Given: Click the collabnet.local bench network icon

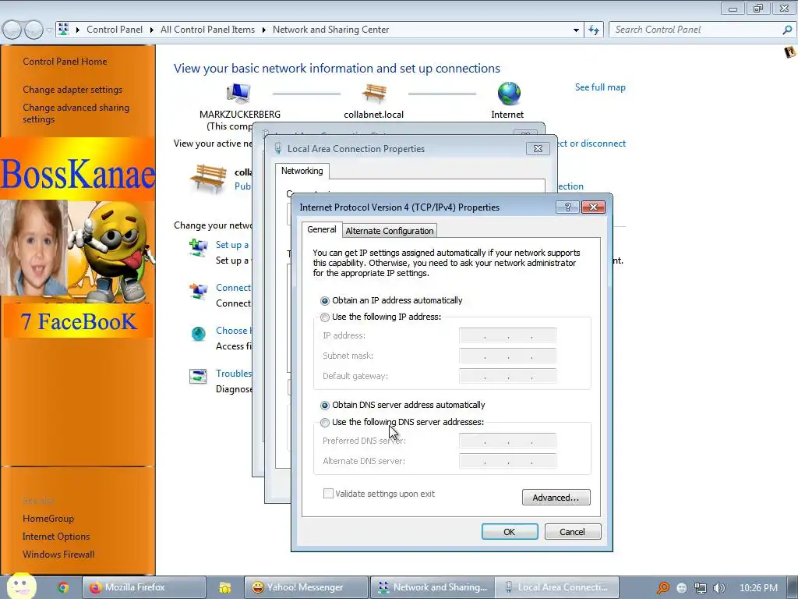Looking at the screenshot, I should click(x=374, y=94).
